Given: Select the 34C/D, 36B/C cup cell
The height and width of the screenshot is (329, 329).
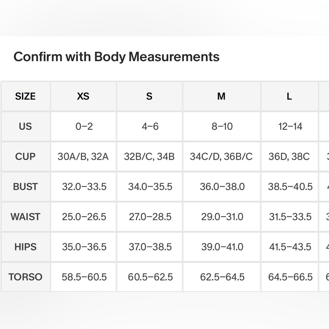Looking at the screenshot, I should click(221, 157).
